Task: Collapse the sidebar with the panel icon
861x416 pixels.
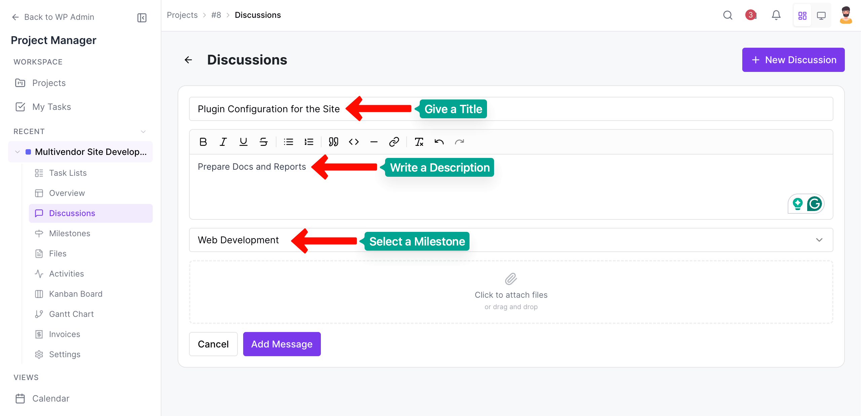Action: pos(141,17)
